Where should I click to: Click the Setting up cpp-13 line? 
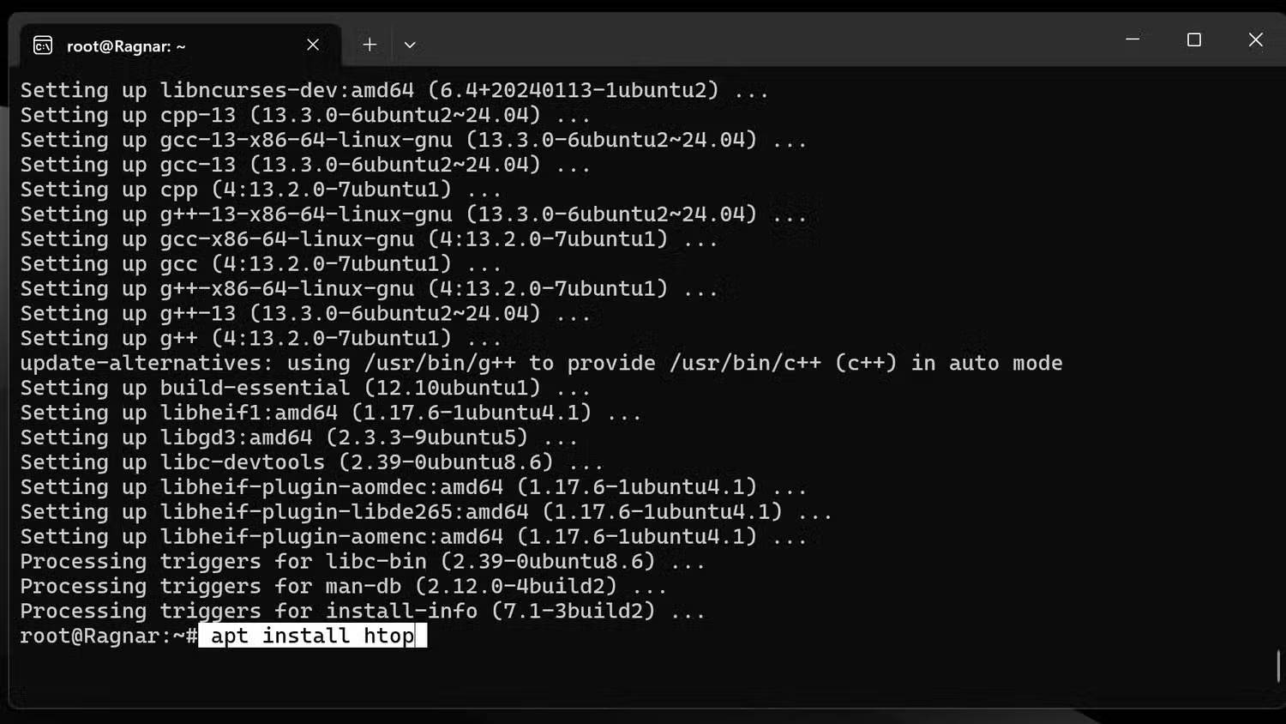[x=300, y=114]
